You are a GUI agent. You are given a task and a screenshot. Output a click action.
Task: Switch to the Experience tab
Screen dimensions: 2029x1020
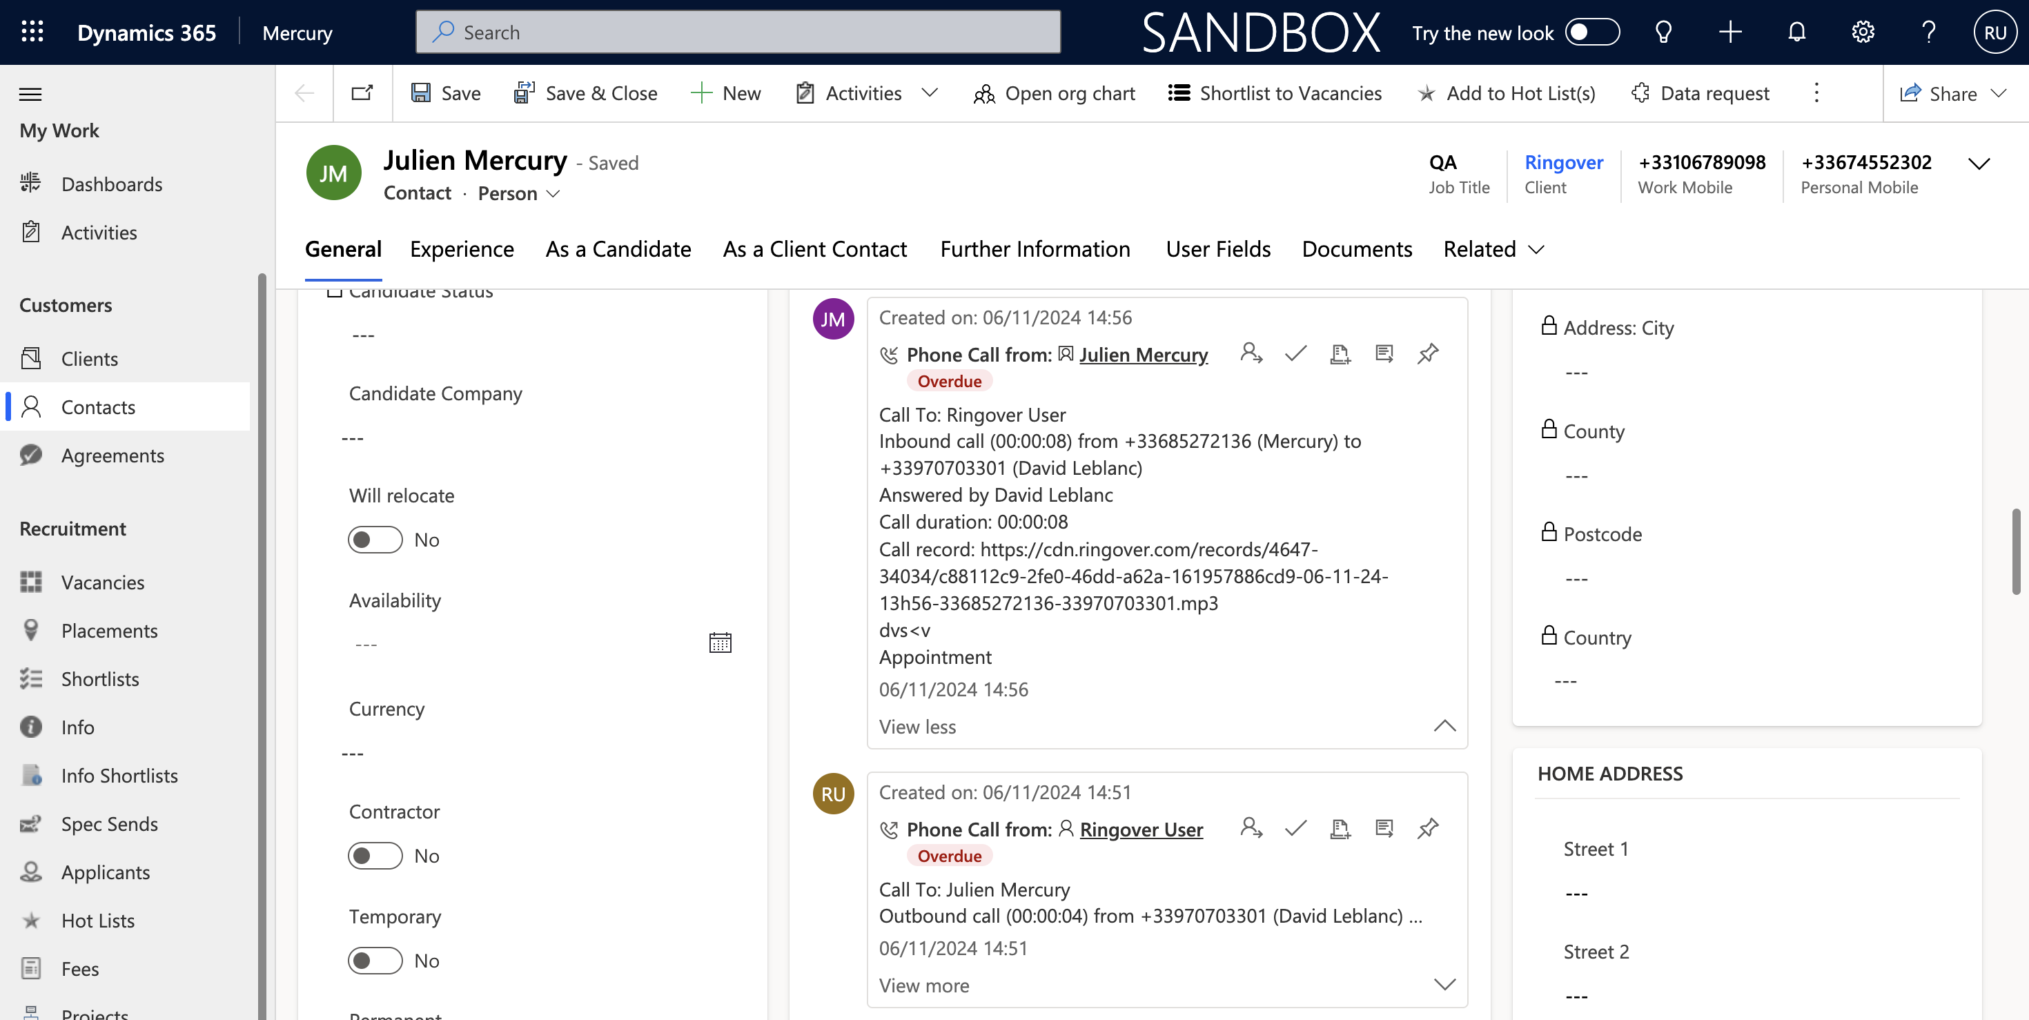click(x=462, y=250)
